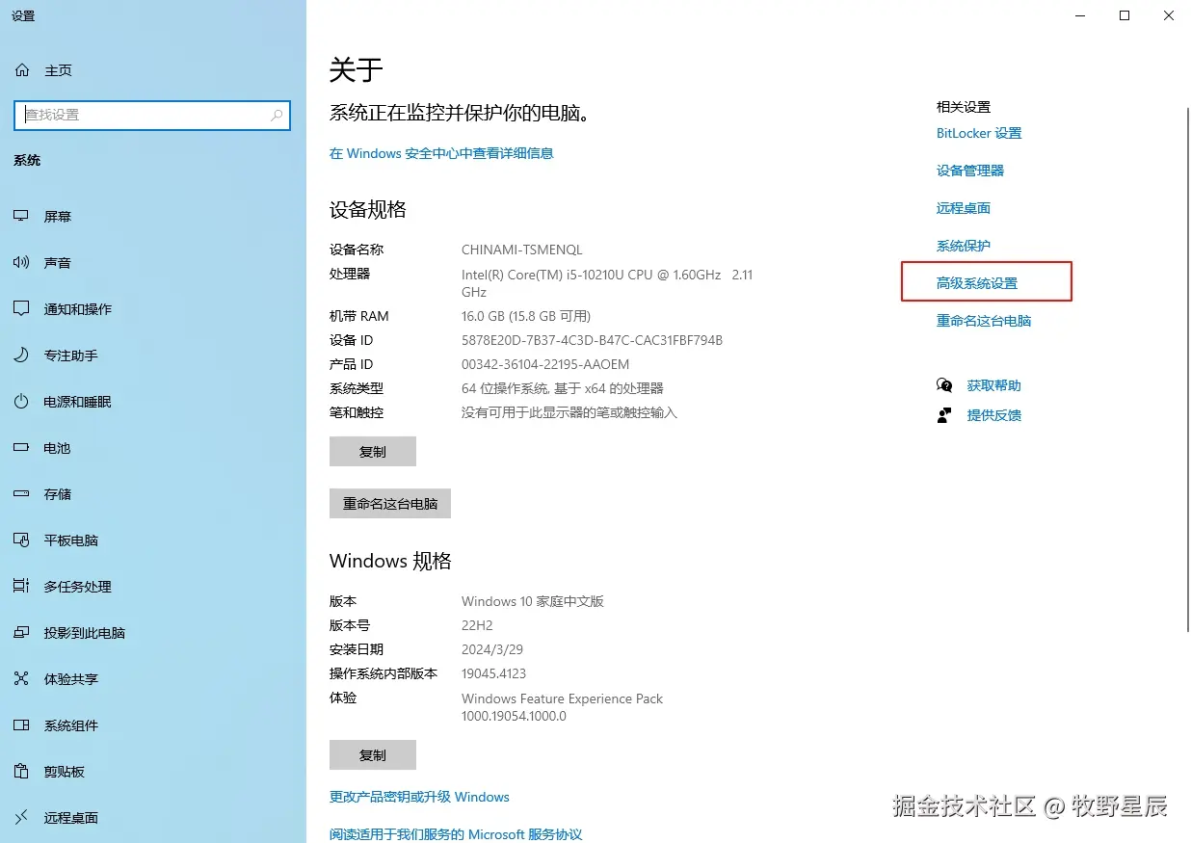1191x843 pixels.
Task: Click the Display monitor icon
Action: tap(21, 217)
